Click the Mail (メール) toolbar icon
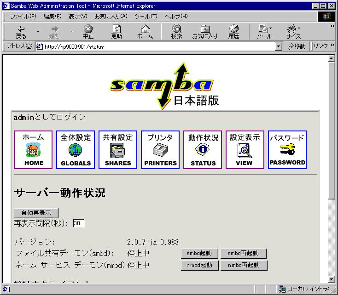This screenshot has height=295, width=338. [x=264, y=32]
